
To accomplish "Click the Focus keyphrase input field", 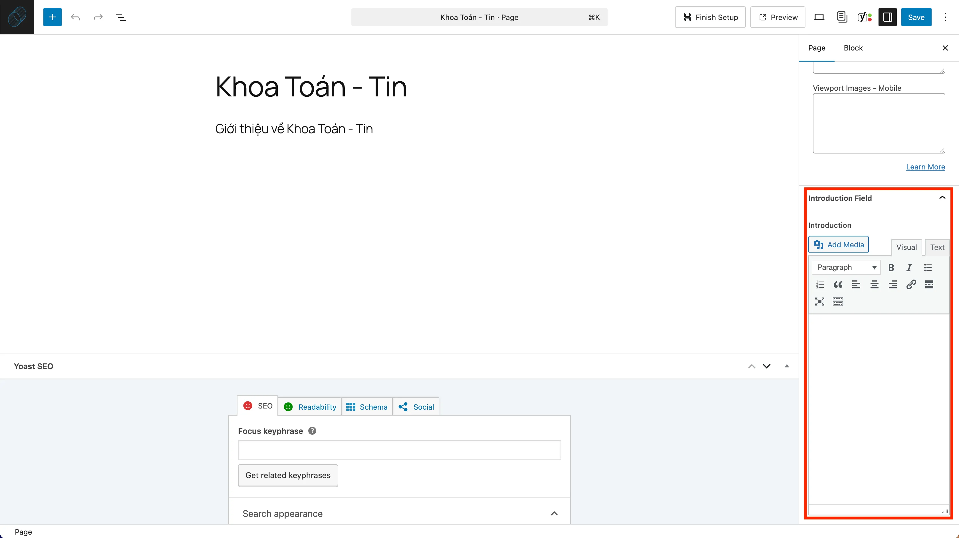I will [399, 450].
